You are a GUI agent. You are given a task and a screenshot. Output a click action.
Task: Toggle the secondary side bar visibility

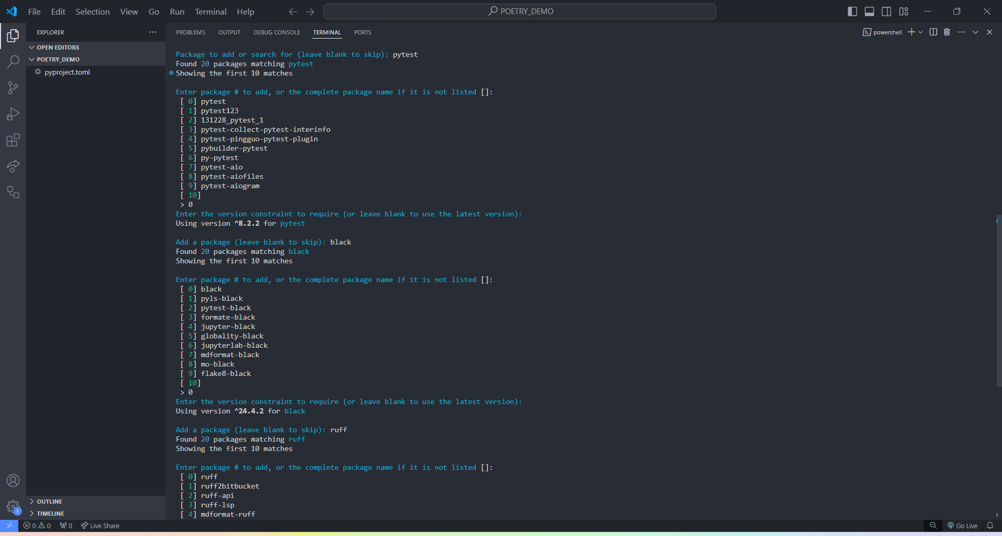click(887, 11)
